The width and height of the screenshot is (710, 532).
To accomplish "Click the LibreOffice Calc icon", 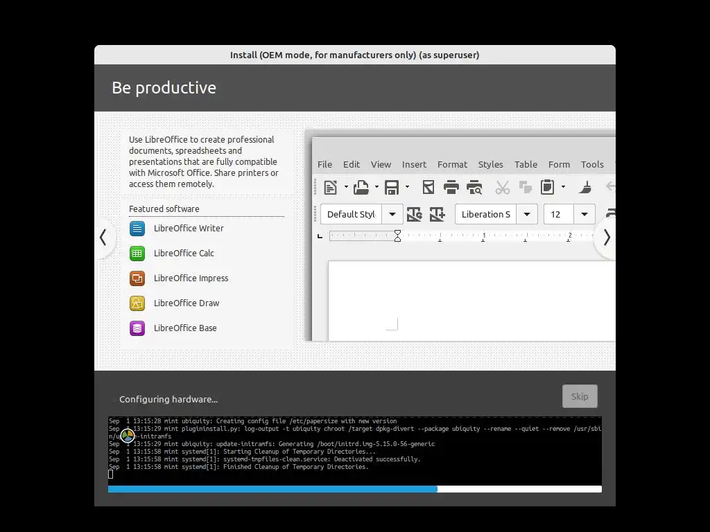I will [137, 254].
